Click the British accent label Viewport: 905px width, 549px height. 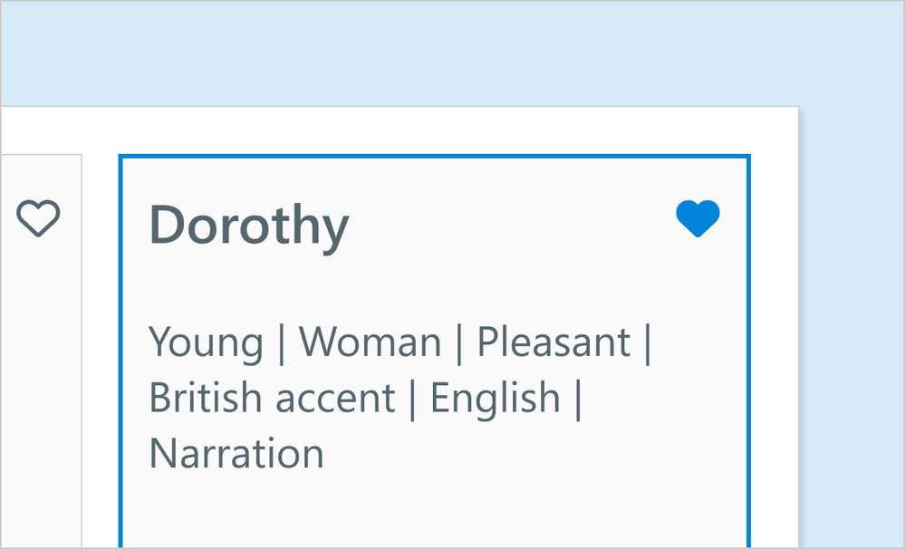point(272,398)
